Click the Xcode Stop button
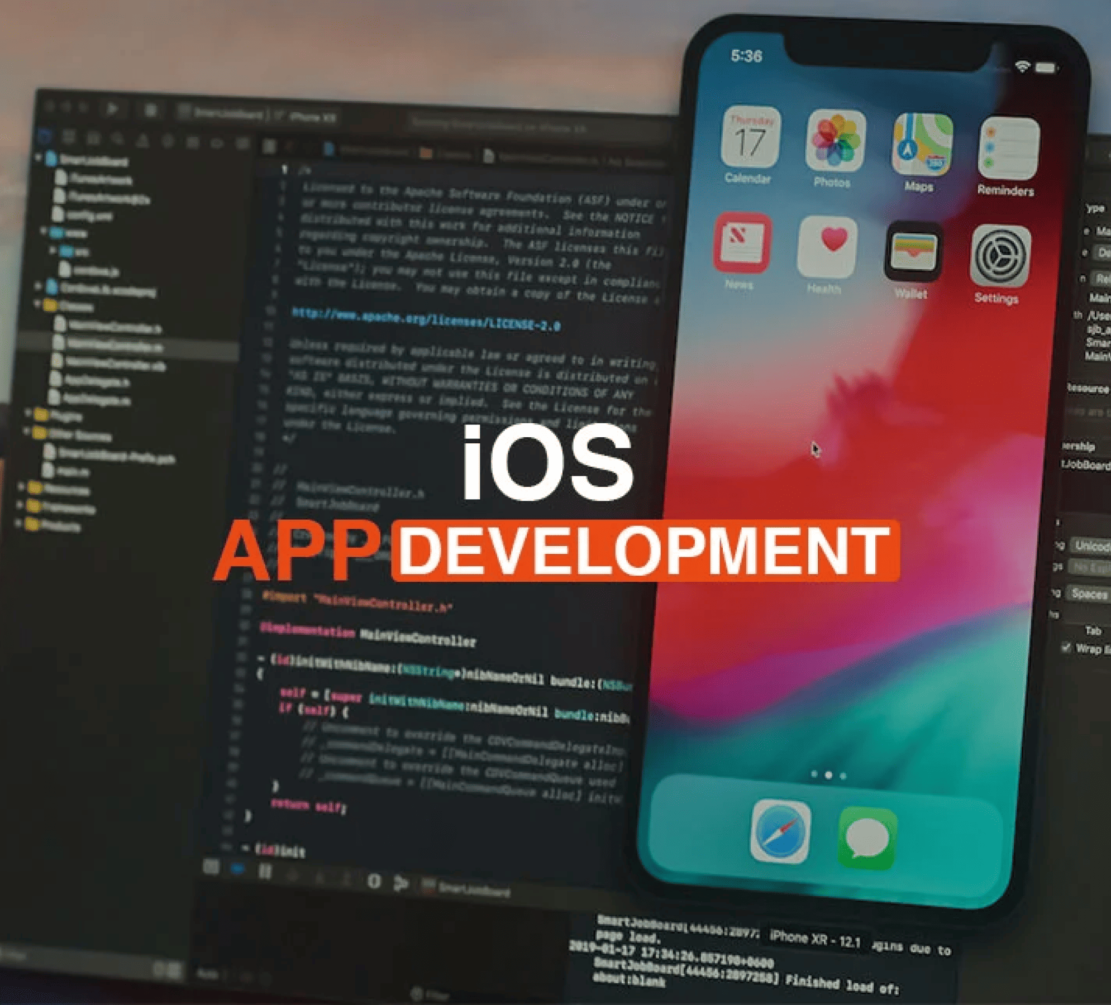 click(x=150, y=110)
